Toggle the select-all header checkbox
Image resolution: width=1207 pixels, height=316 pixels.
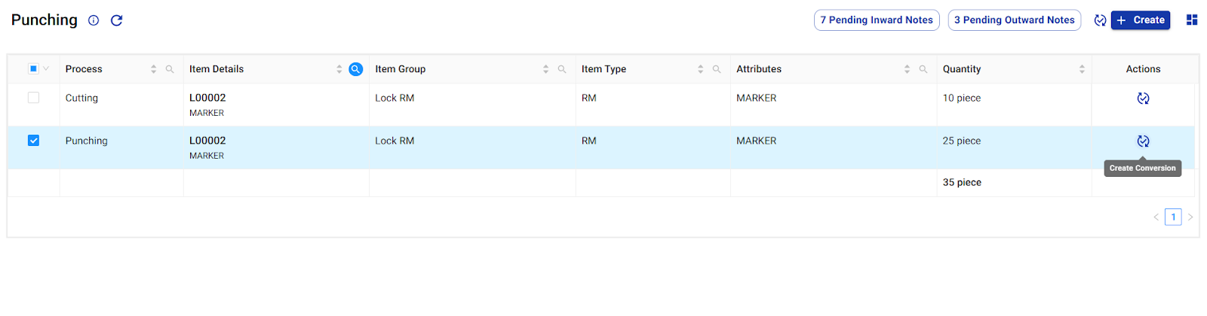click(33, 68)
